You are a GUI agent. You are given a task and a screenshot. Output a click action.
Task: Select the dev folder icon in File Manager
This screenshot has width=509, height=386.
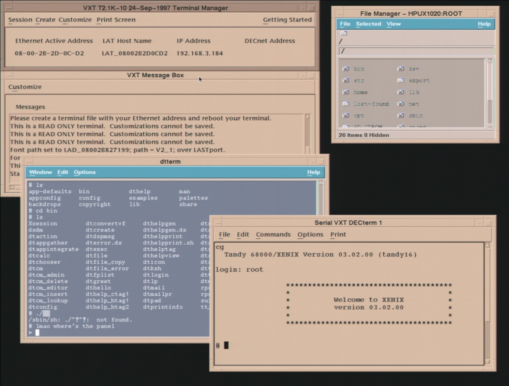click(x=401, y=69)
